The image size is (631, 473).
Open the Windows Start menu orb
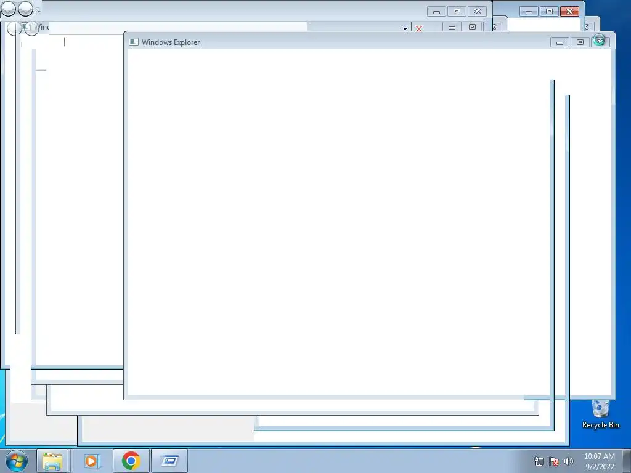click(x=17, y=461)
